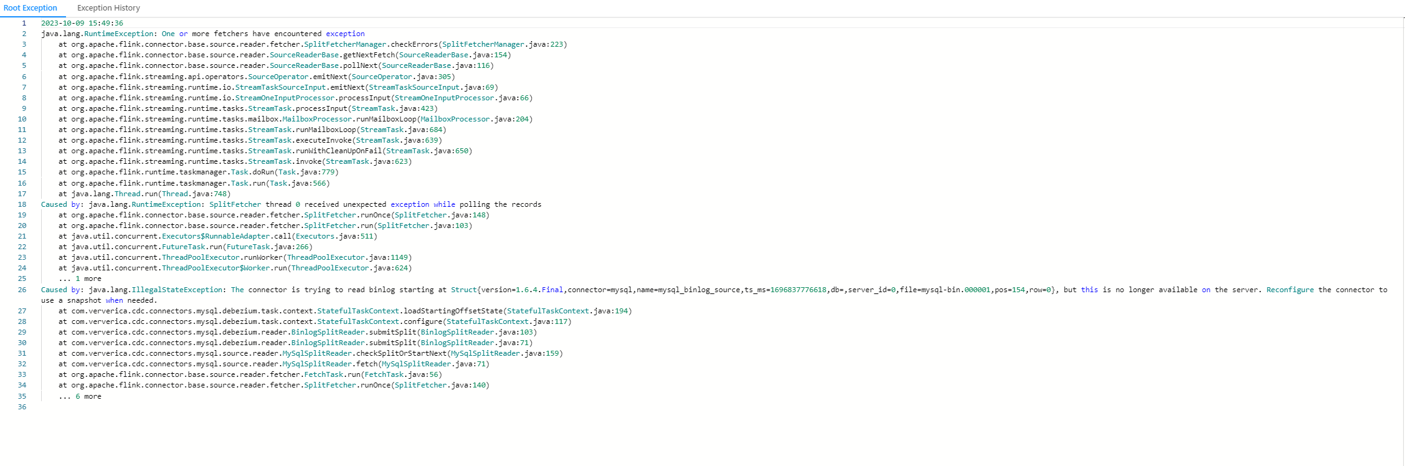Click the SourceReaderBase.pollNext stack frame
The width and height of the screenshot is (1405, 466).
tap(276, 65)
